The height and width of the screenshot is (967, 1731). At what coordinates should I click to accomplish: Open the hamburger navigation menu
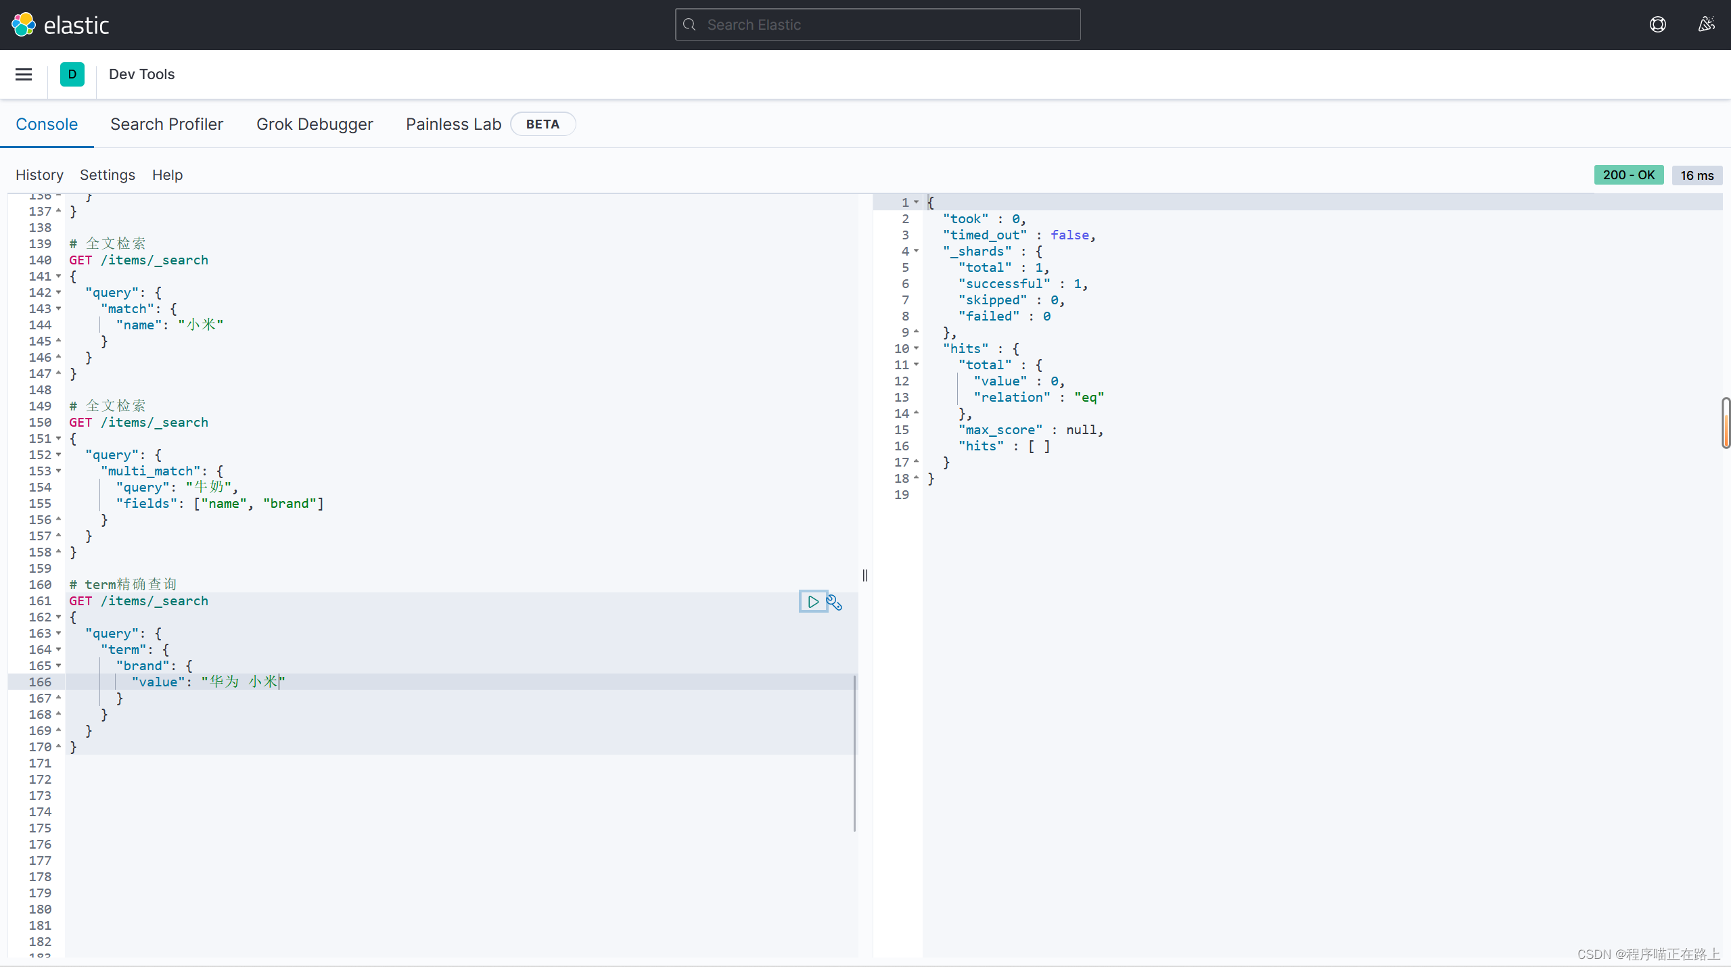(24, 74)
